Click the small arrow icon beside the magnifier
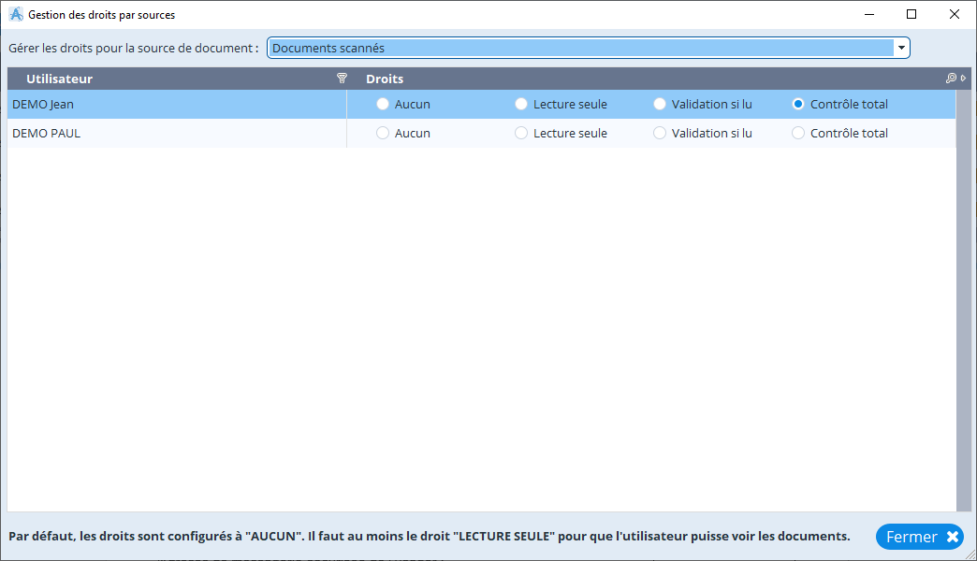The image size is (977, 561). [x=963, y=79]
